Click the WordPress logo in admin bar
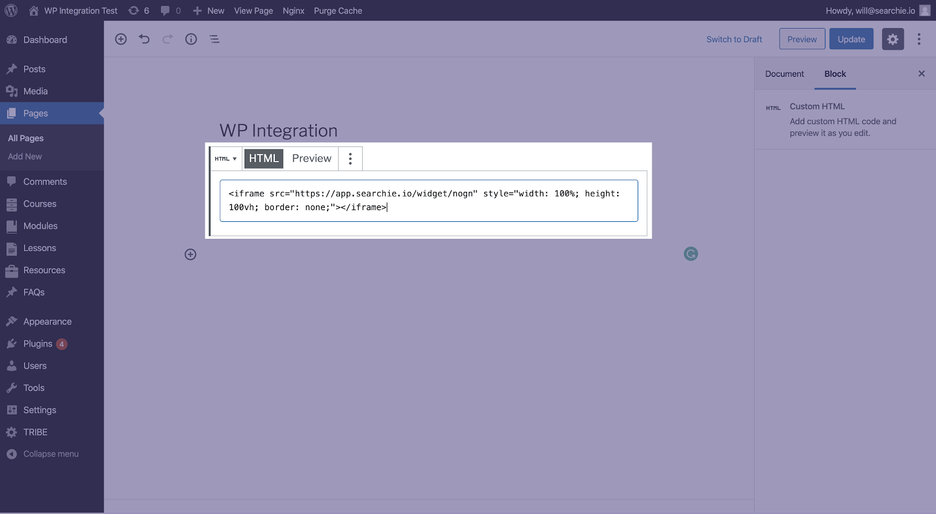Viewport: 936px width, 514px height. [x=11, y=11]
